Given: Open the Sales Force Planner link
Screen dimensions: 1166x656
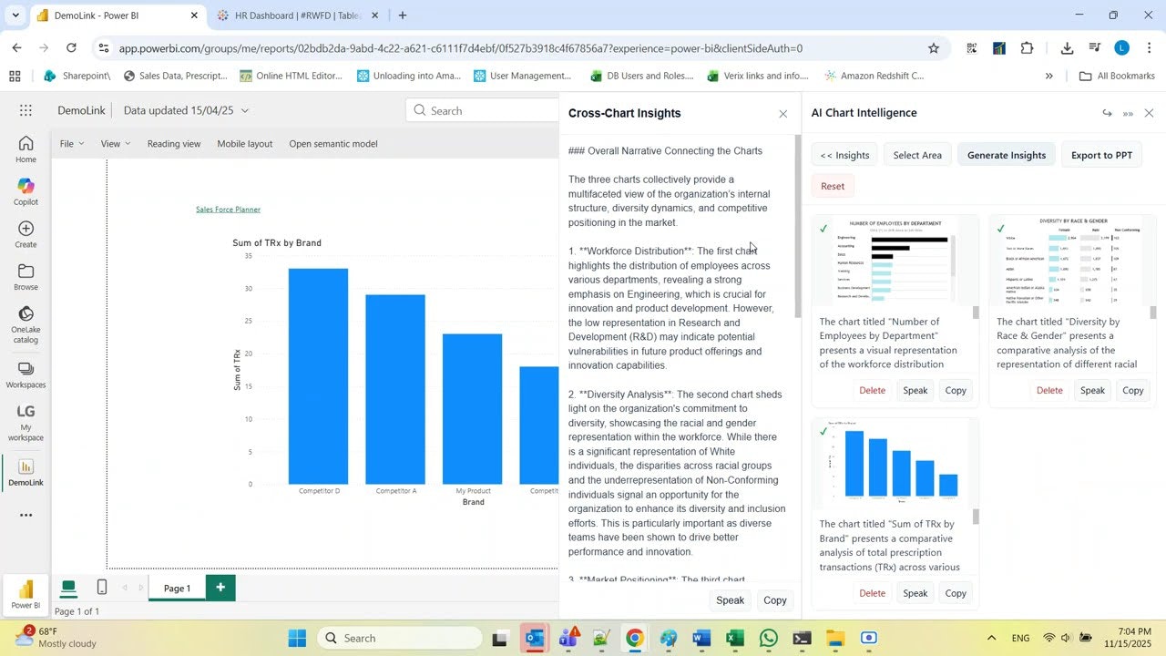Looking at the screenshot, I should (228, 209).
